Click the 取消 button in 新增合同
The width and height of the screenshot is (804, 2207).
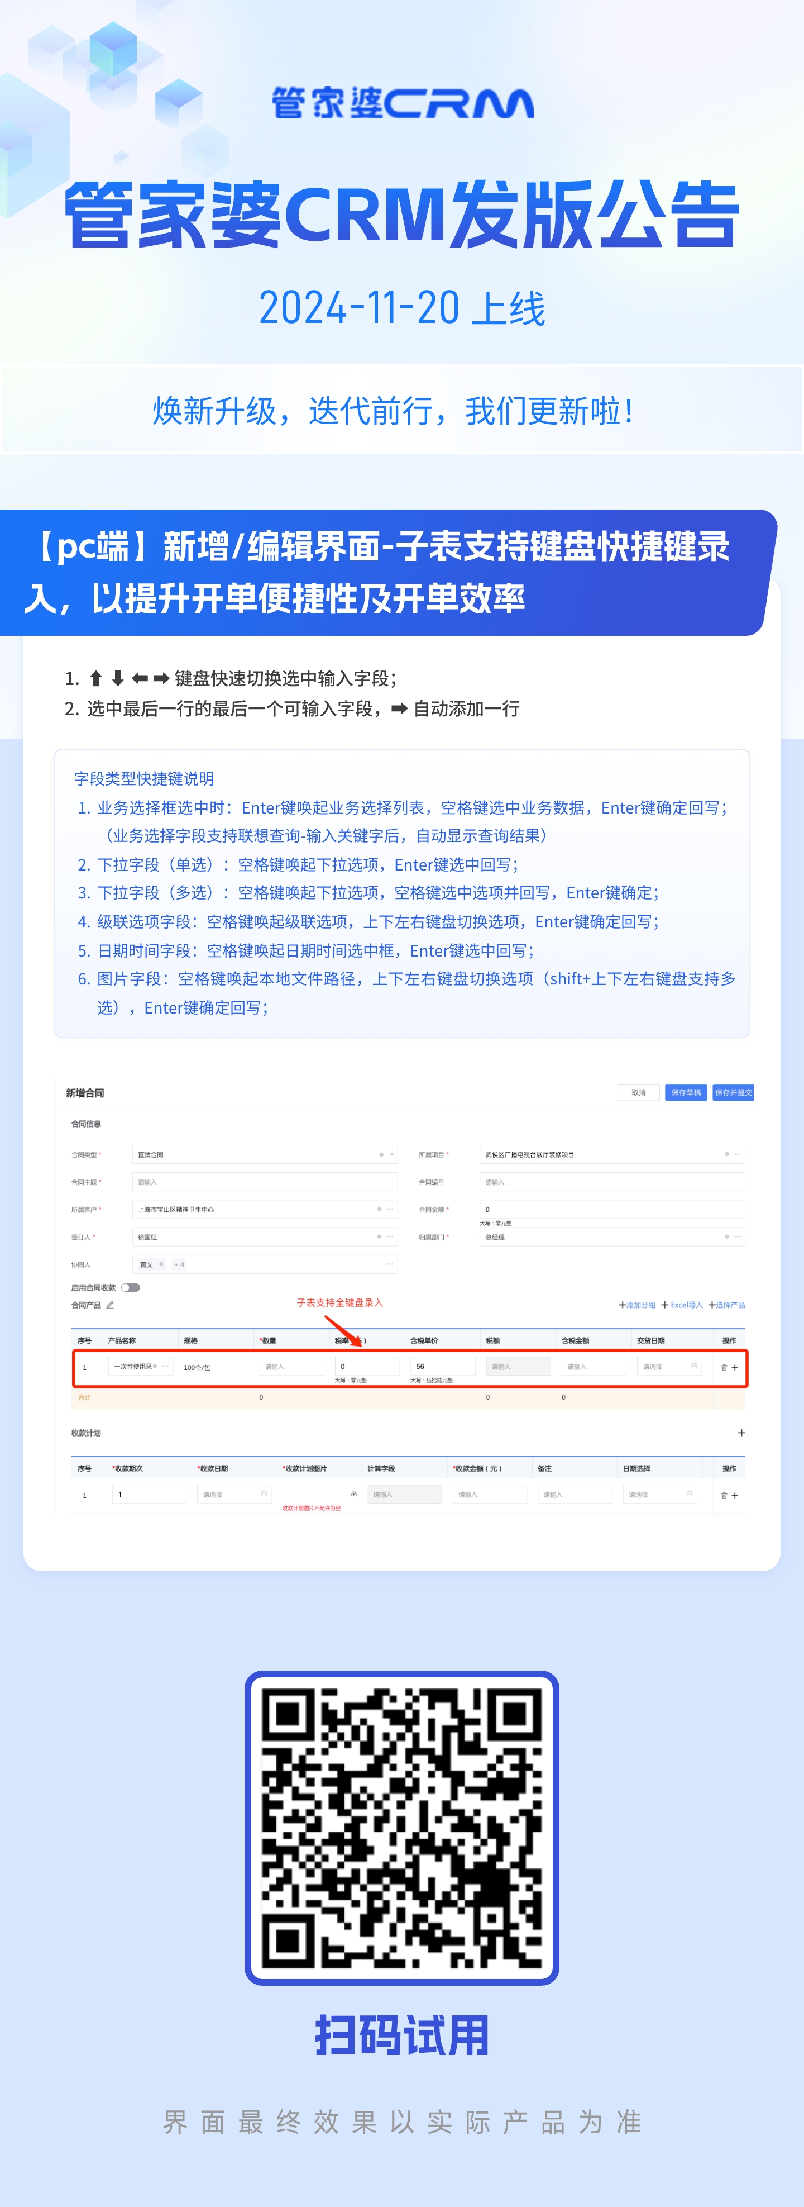click(638, 1092)
